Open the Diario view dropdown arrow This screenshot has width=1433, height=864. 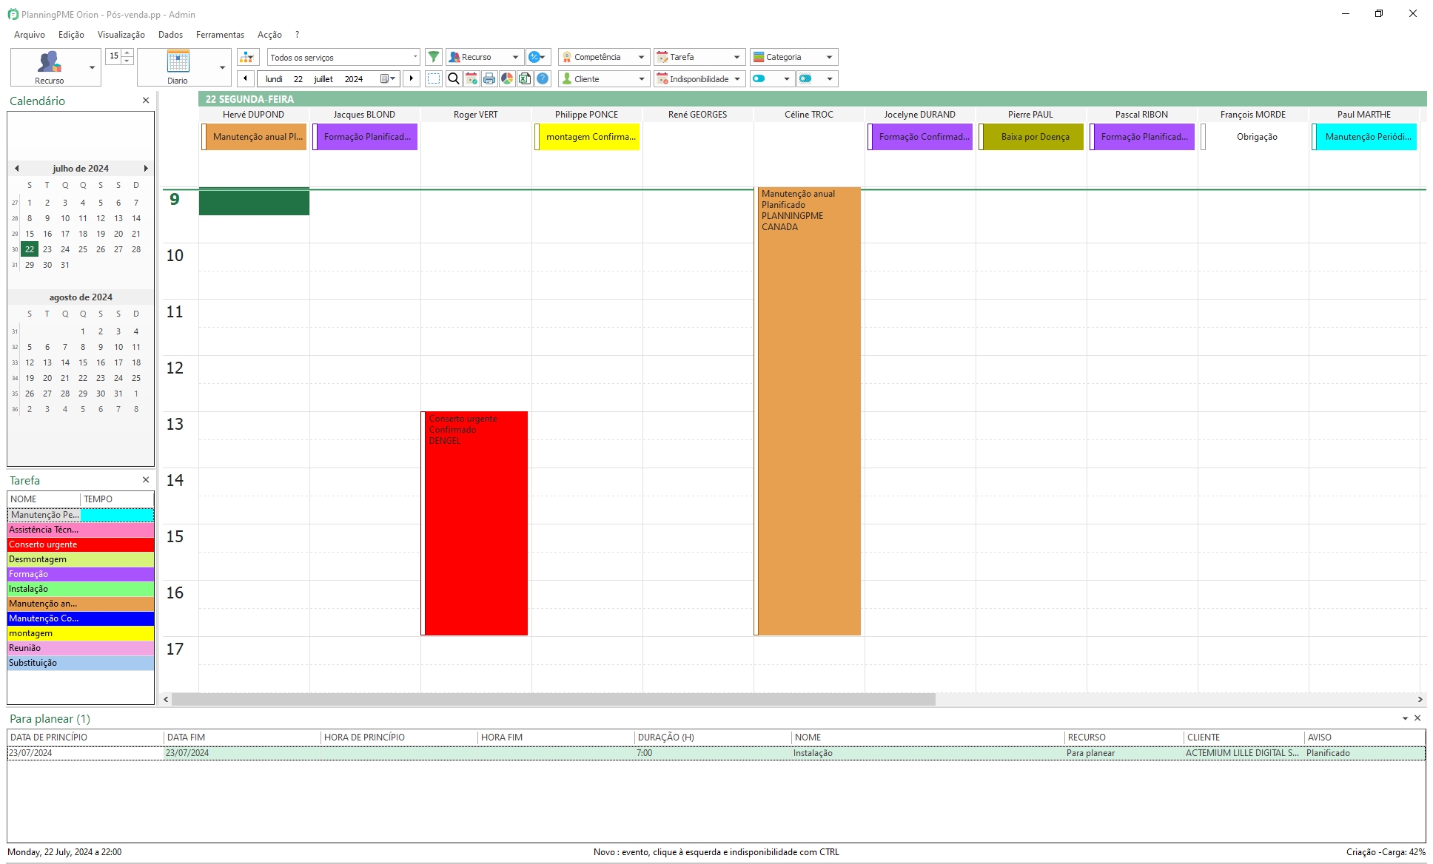coord(223,67)
